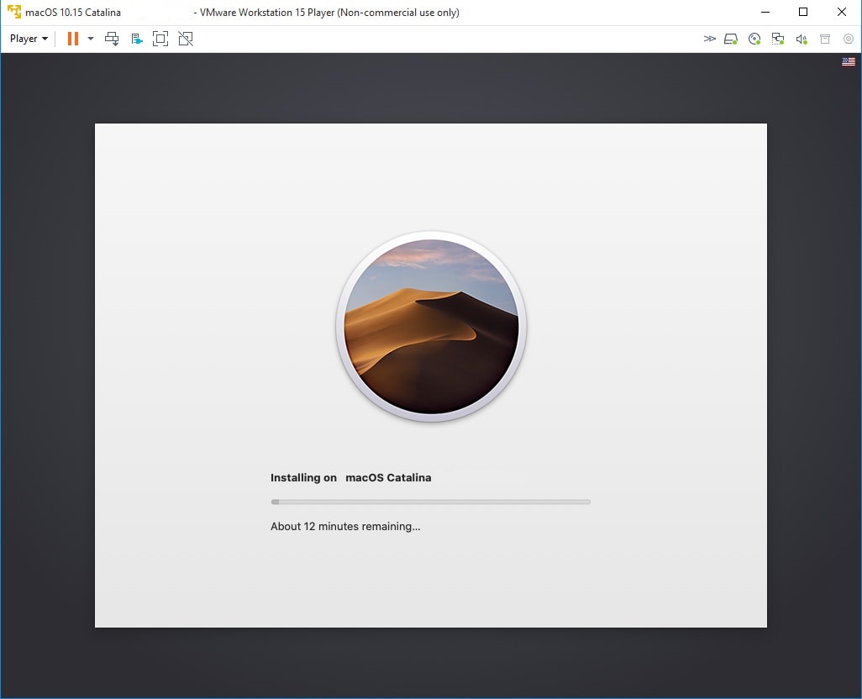Screen dimensions: 862x699
Task: Expand the device icons with the double-chevron
Action: click(710, 39)
